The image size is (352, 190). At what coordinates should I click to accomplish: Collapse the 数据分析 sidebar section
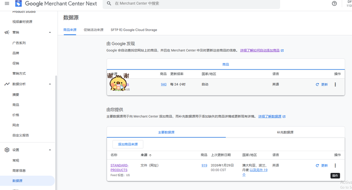pos(50,84)
